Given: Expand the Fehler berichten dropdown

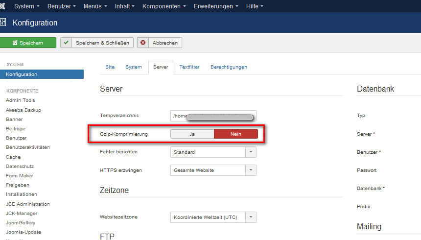Looking at the screenshot, I should [213, 152].
